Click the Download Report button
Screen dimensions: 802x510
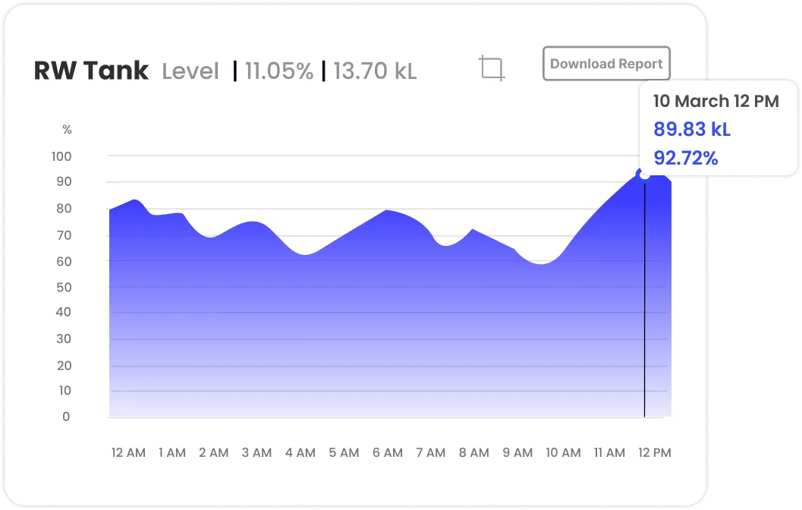(606, 64)
